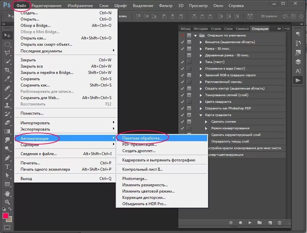The width and height of the screenshot is (307, 233).
Task: Expand the Режим конвертирования step
Action: point(206,128)
